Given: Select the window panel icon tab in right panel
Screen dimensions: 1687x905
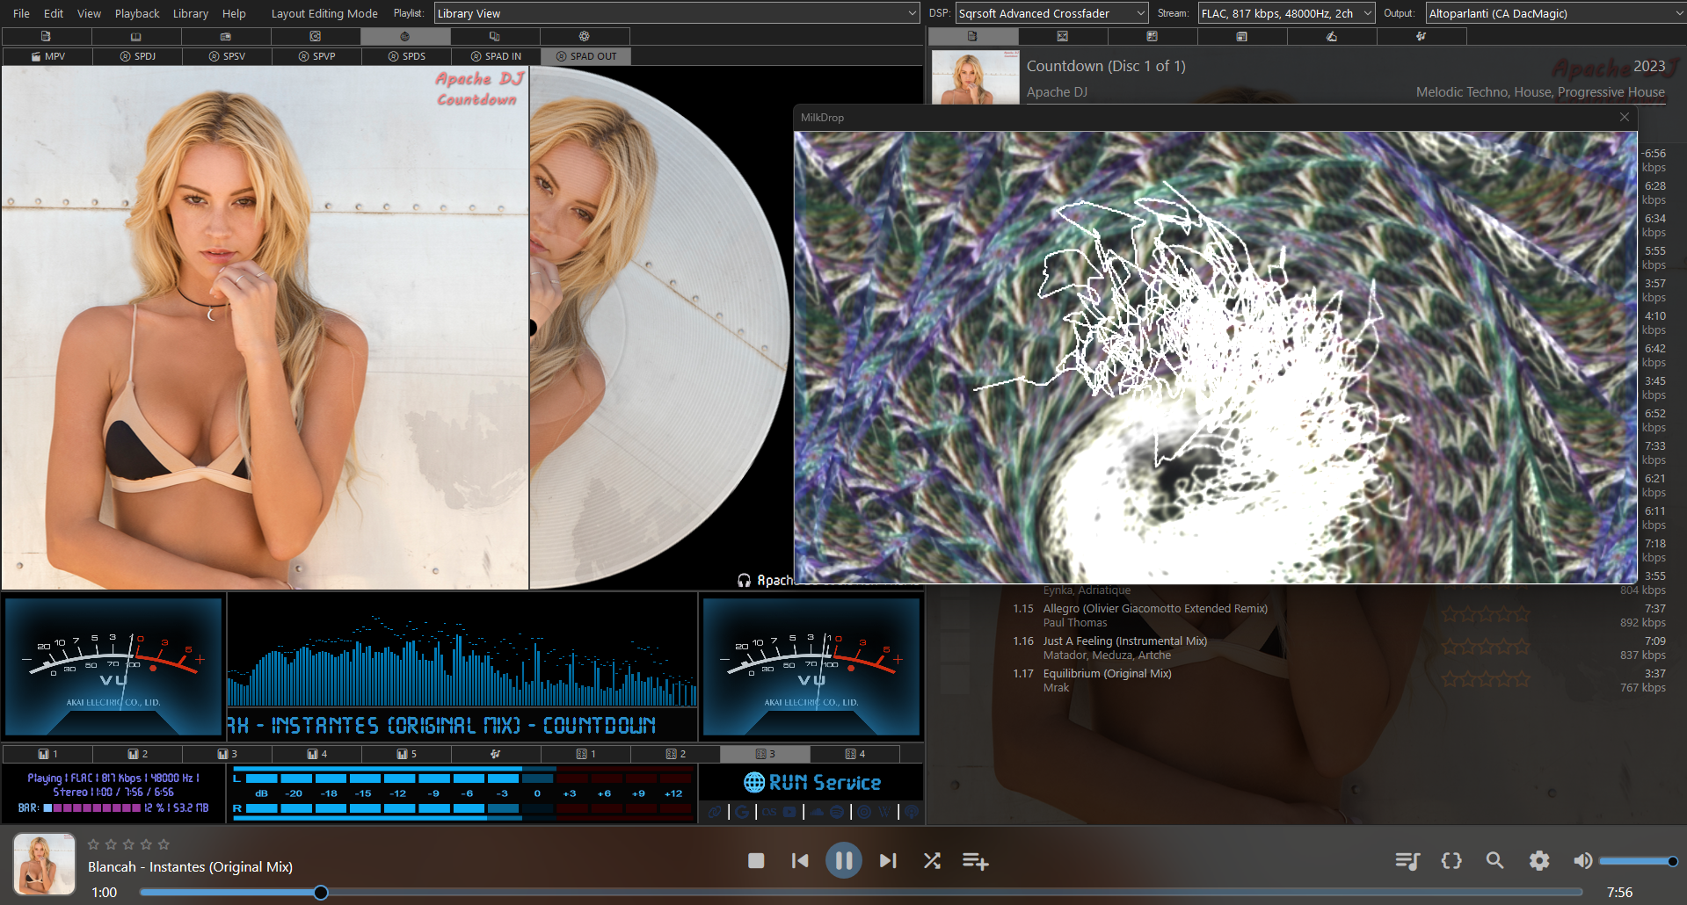Looking at the screenshot, I should (x=1241, y=36).
